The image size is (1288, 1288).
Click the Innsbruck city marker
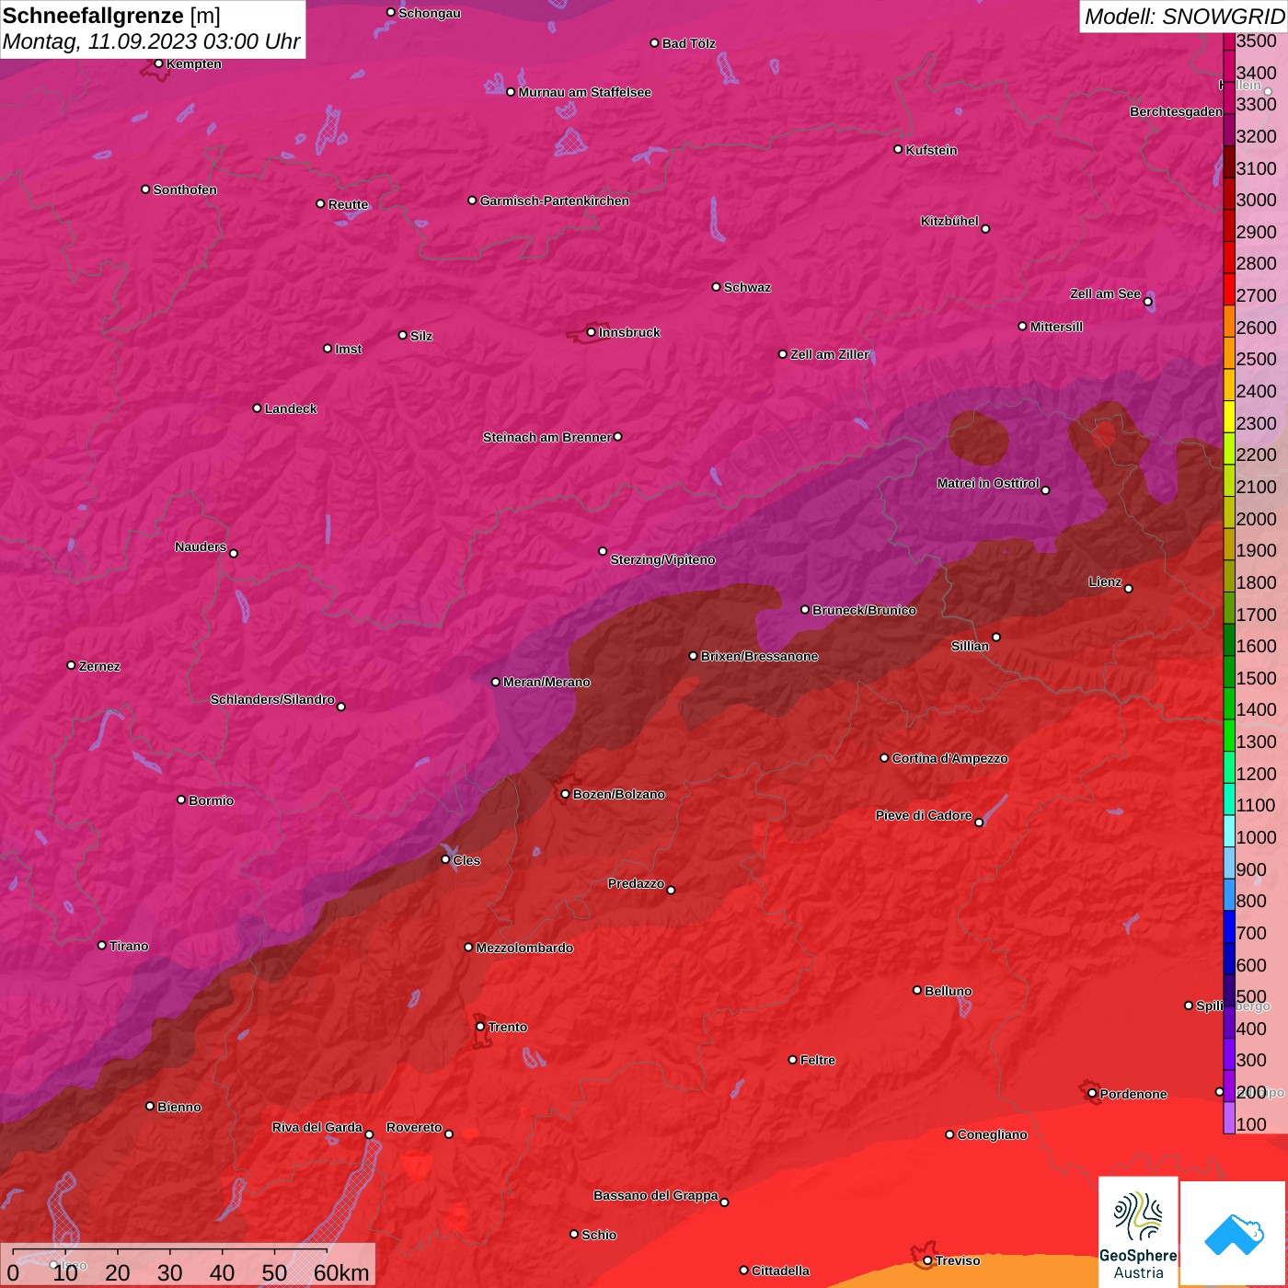pos(591,332)
